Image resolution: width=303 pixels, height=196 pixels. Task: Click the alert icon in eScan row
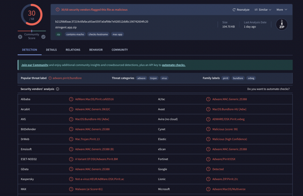click(208, 149)
